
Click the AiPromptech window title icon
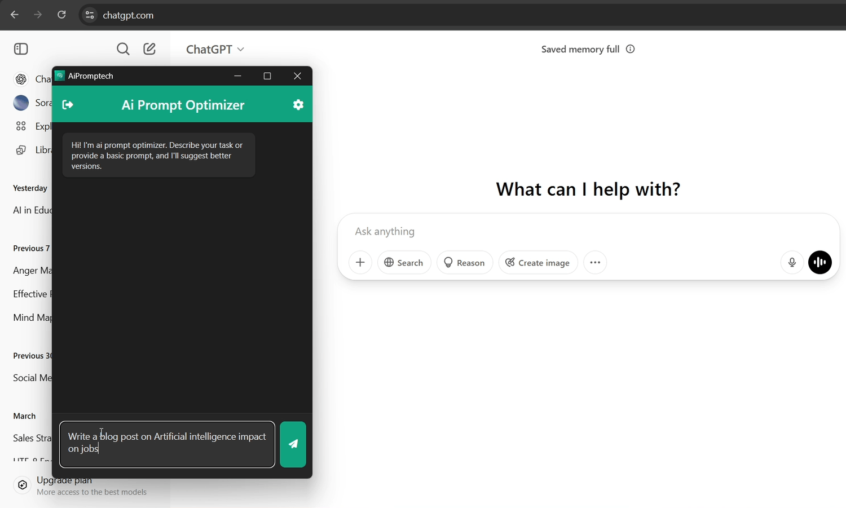click(x=60, y=76)
